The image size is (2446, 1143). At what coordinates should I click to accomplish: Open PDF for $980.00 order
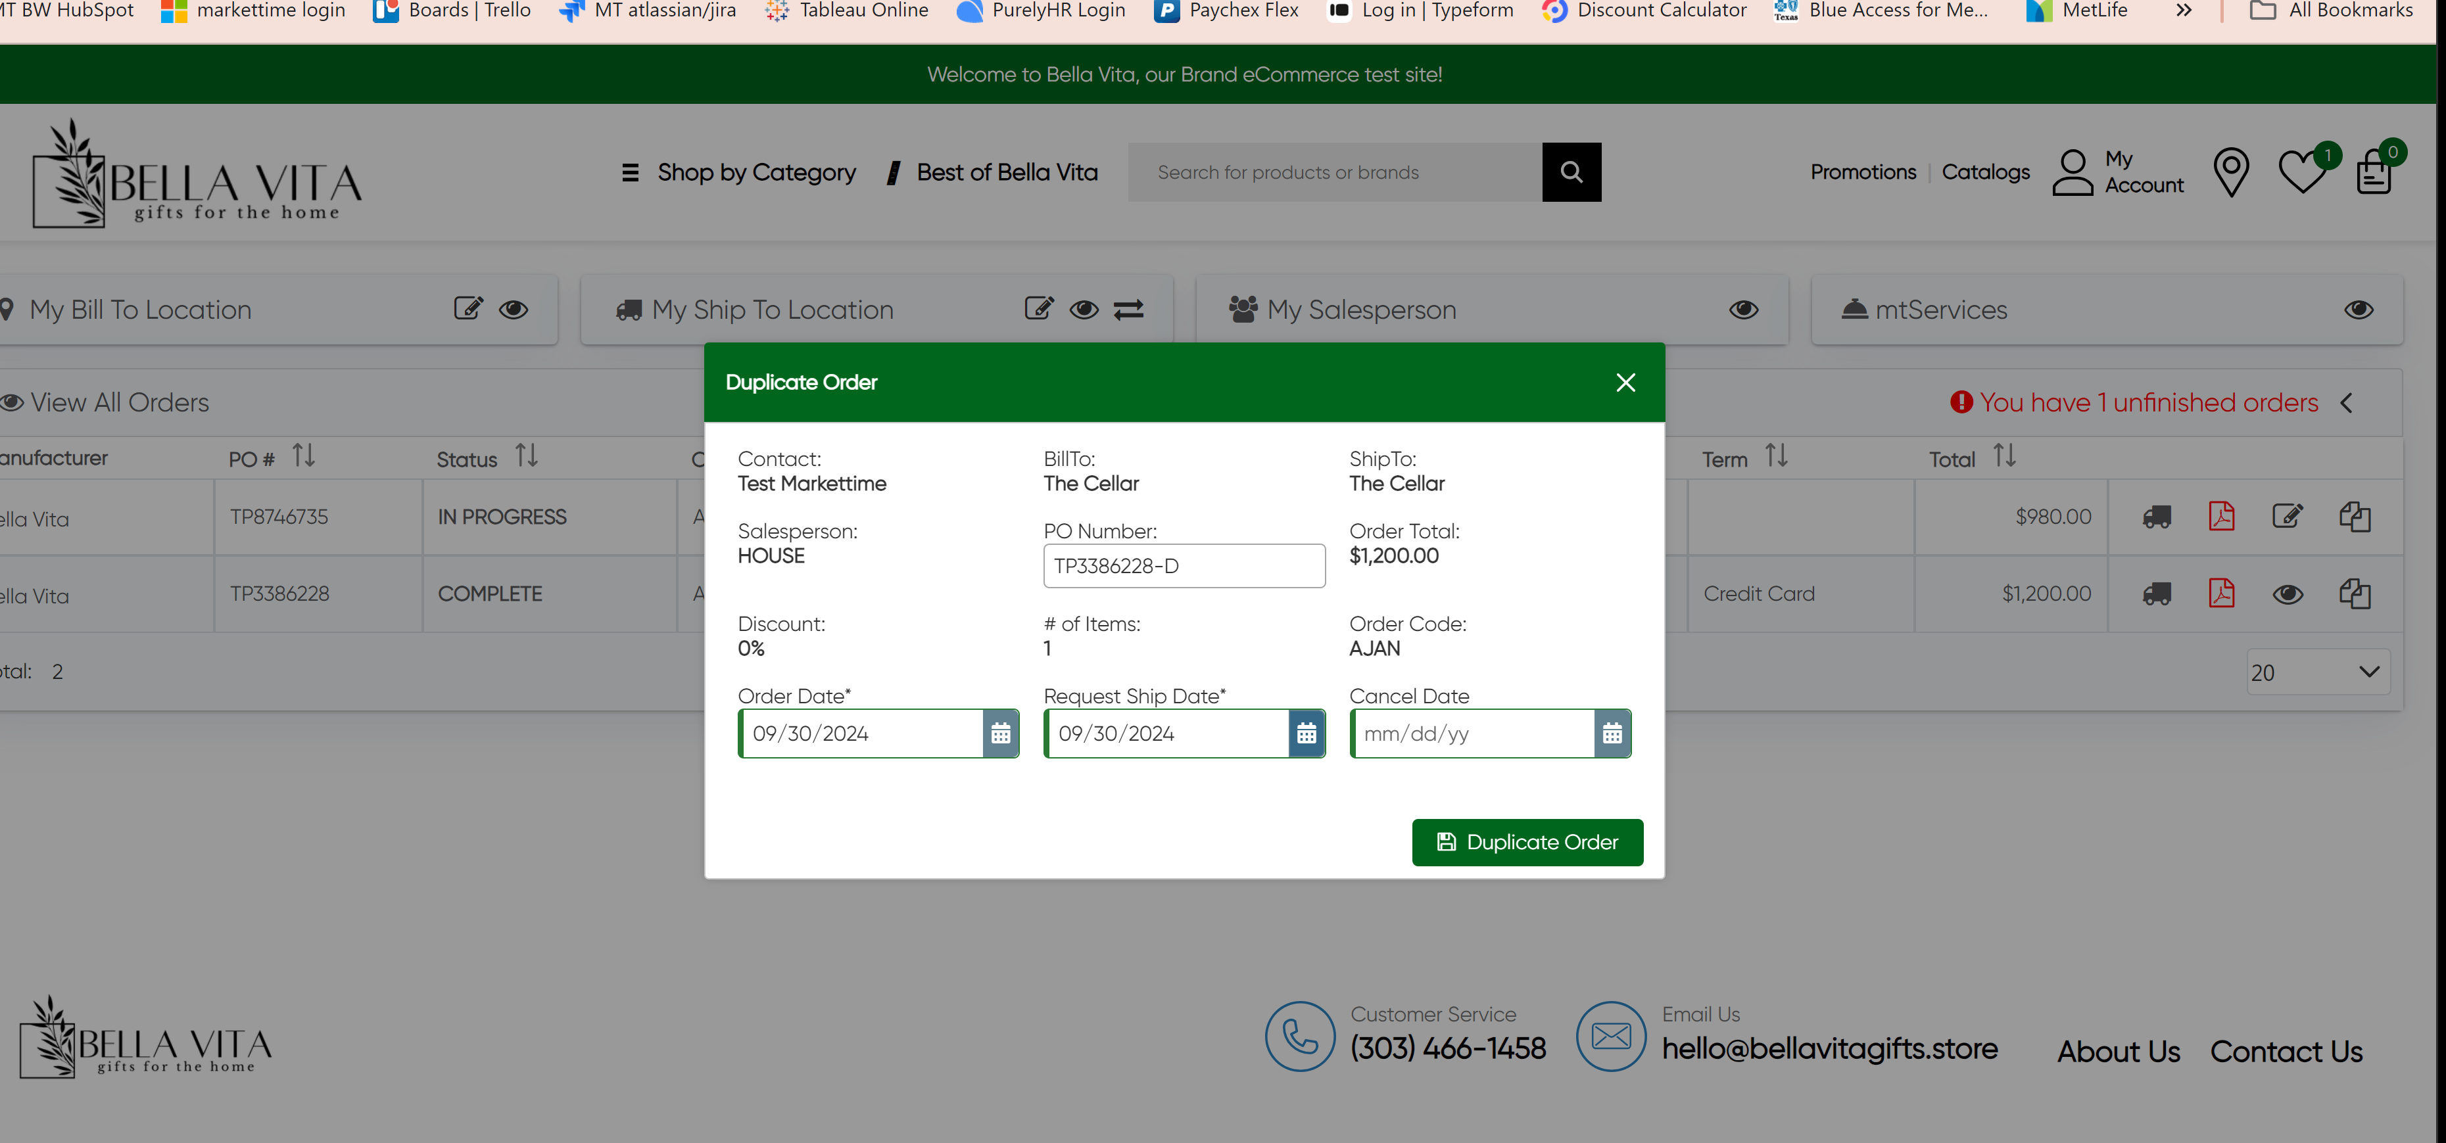[2221, 517]
